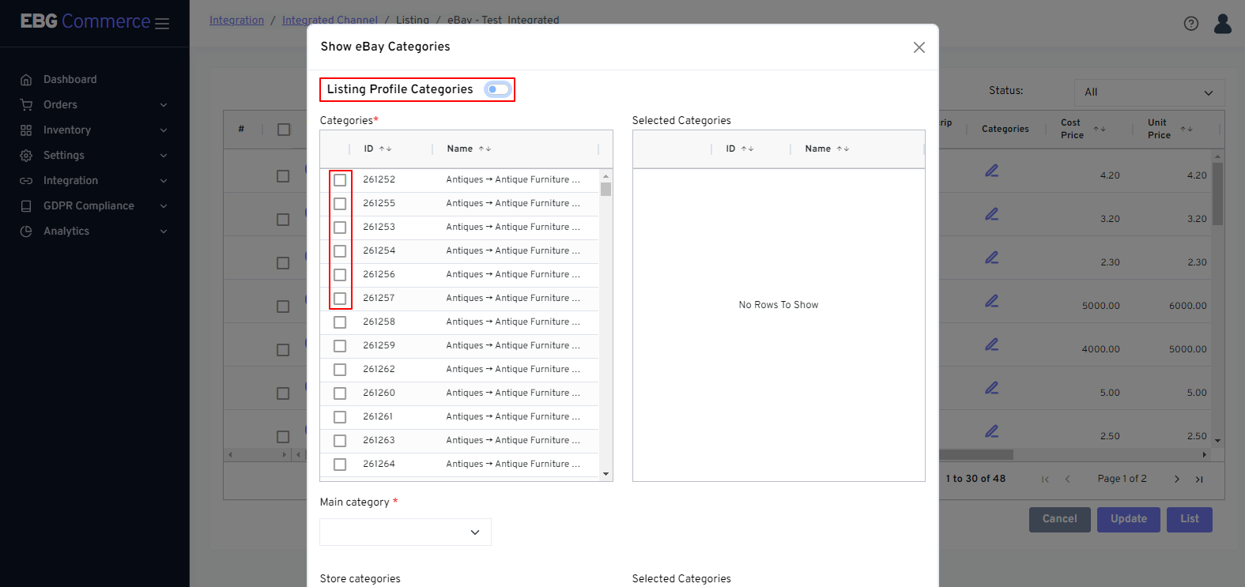The image size is (1245, 587).
Task: Check the box for category 261252
Action: [340, 180]
